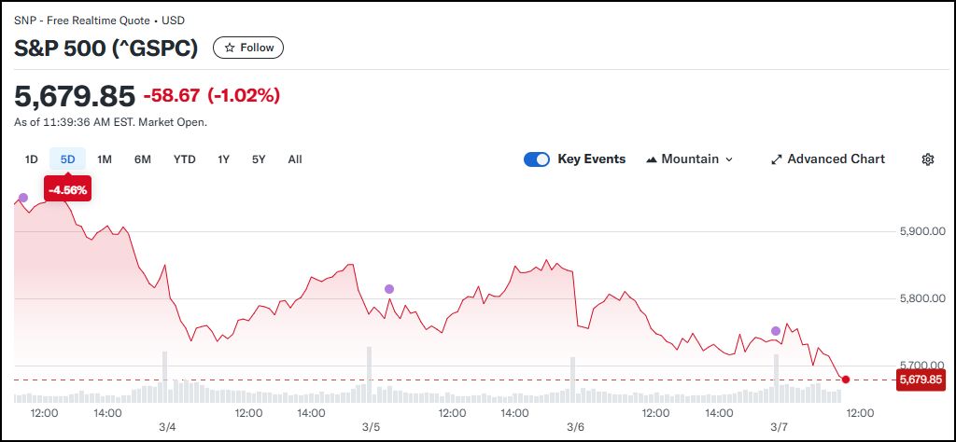
Task: Click the expand arrows icon of Advanced Chart
Action: 776,159
